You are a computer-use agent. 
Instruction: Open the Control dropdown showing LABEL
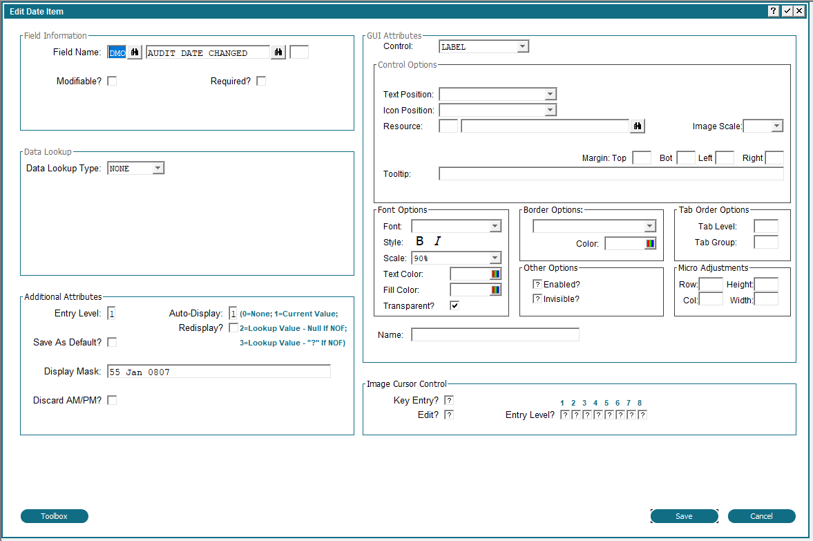523,47
